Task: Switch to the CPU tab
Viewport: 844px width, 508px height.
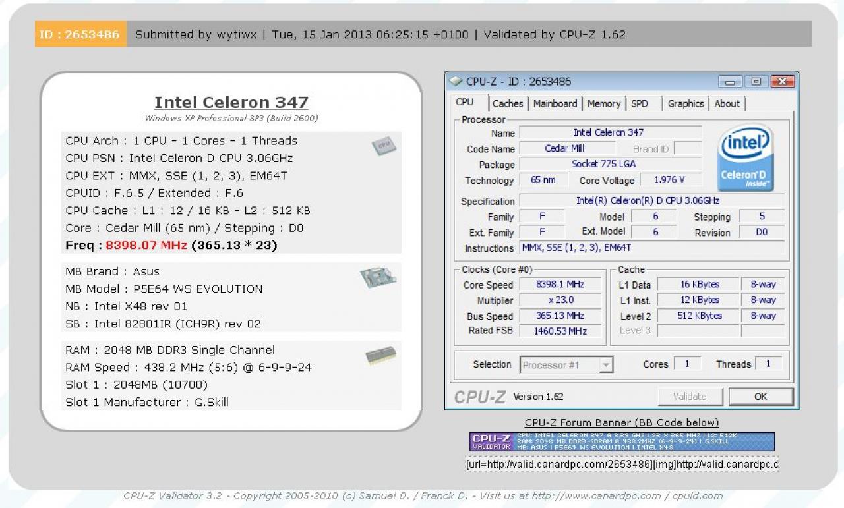Action: click(465, 103)
